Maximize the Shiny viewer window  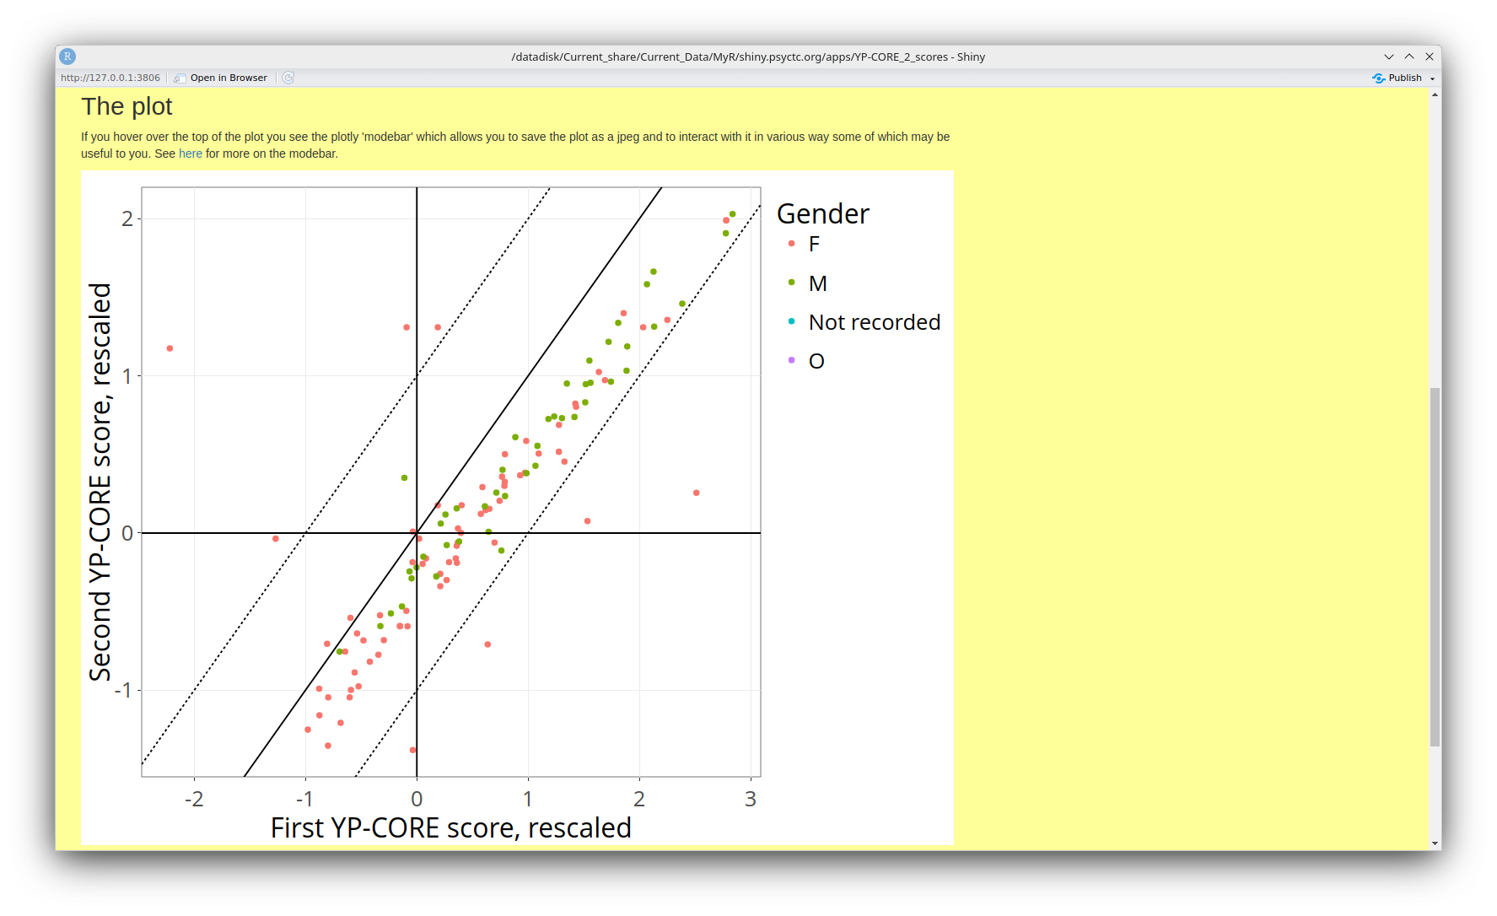point(1408,57)
